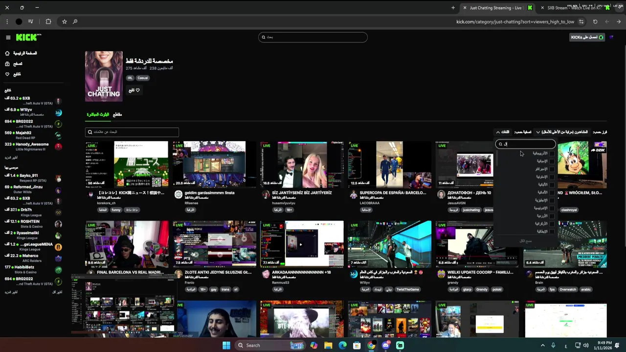Open the browser profile circle
Viewport: 626px width, 352px height.
click(x=19, y=22)
